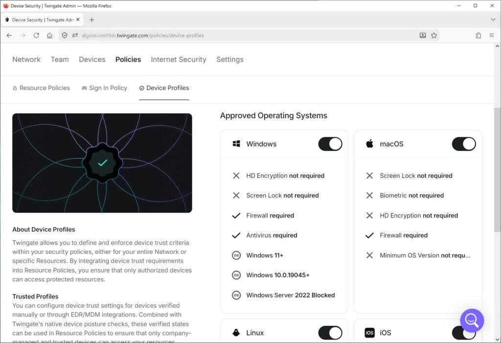501x343 pixels.
Task: Click Antivirus required text
Action: tap(272, 236)
